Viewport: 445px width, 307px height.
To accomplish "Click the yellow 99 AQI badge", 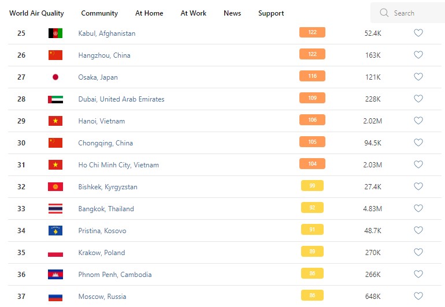I will 312,186.
